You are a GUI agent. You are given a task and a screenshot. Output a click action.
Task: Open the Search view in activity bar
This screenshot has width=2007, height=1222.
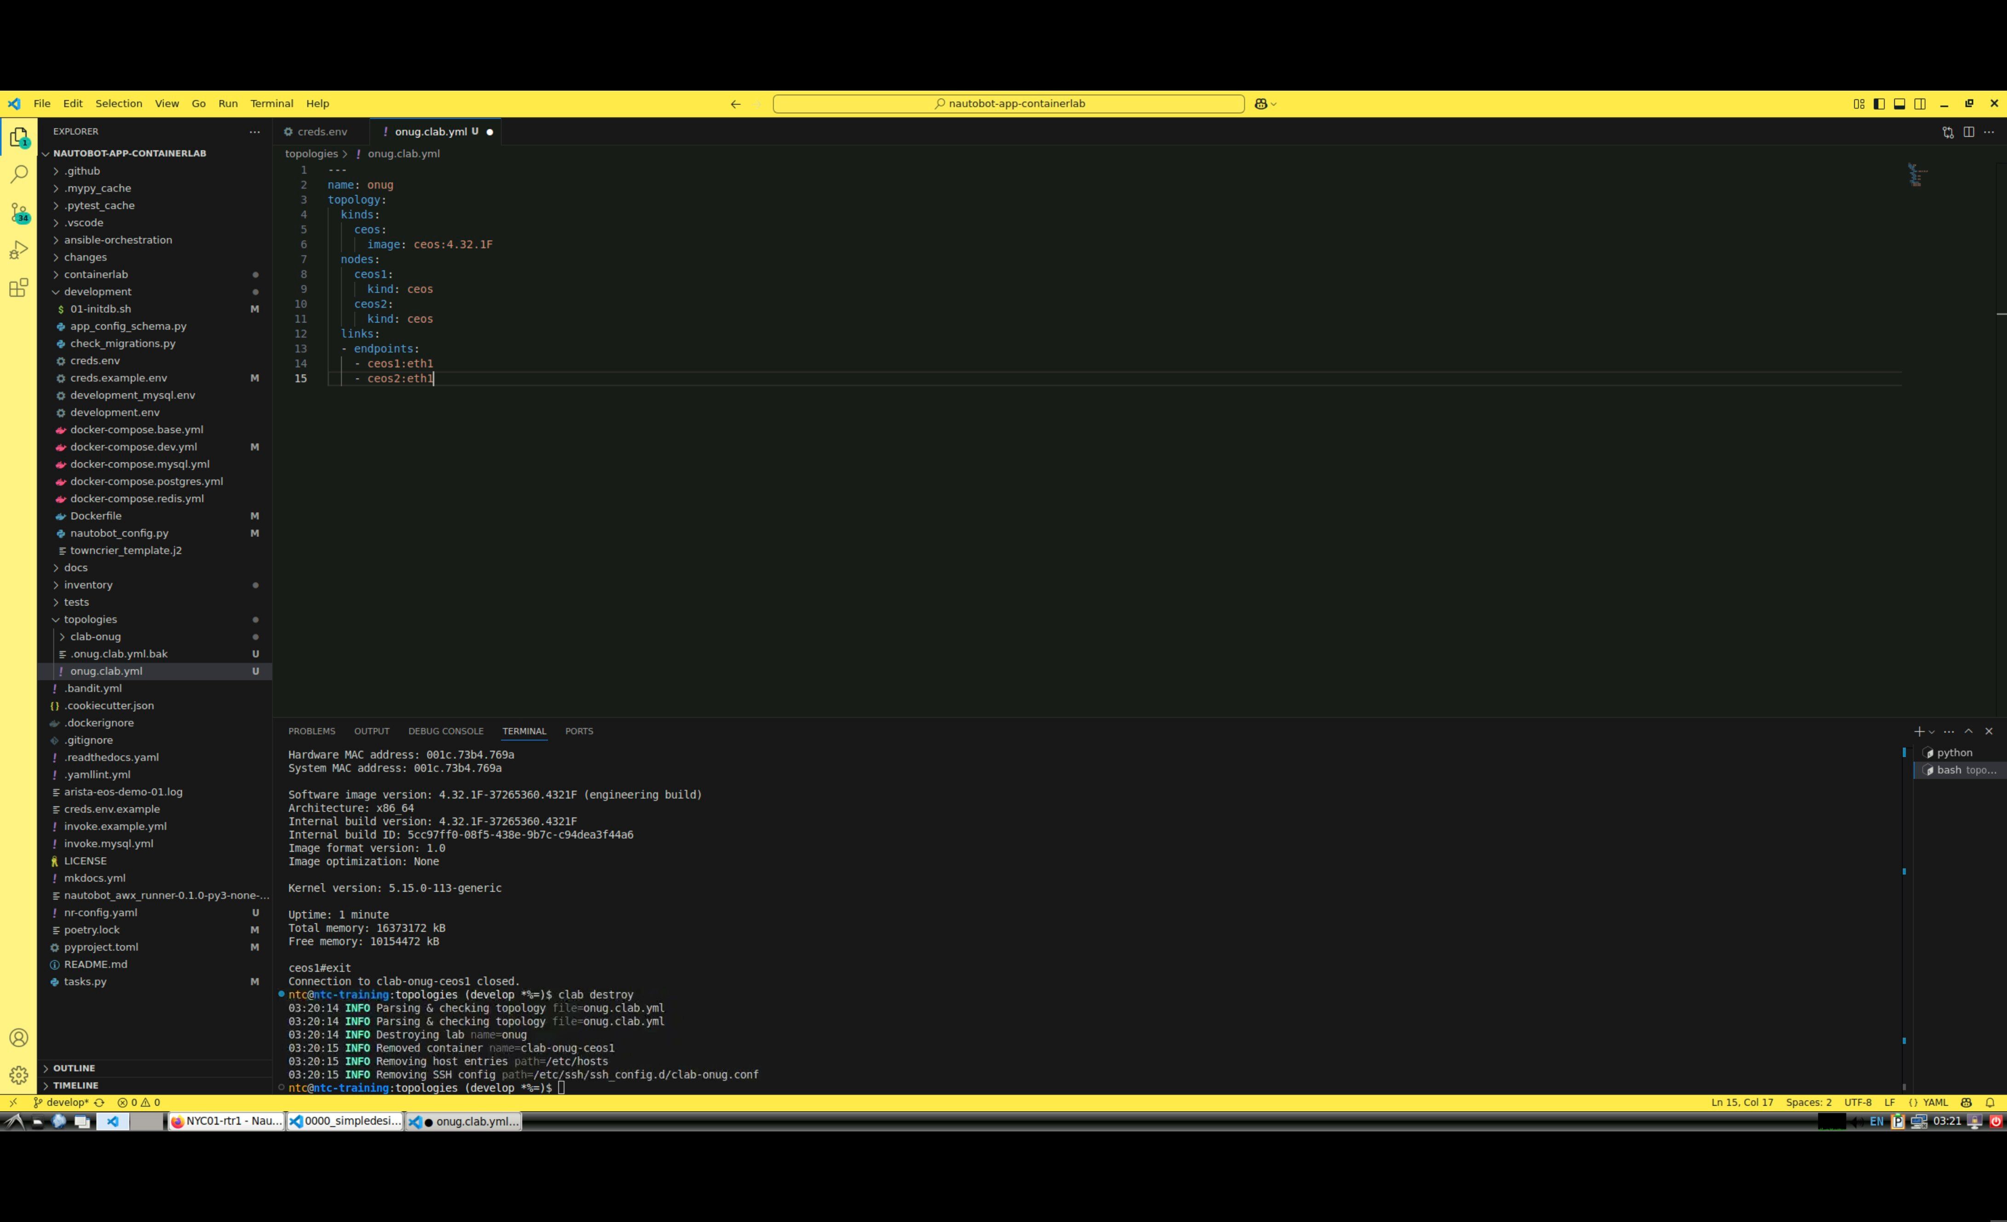coord(19,174)
